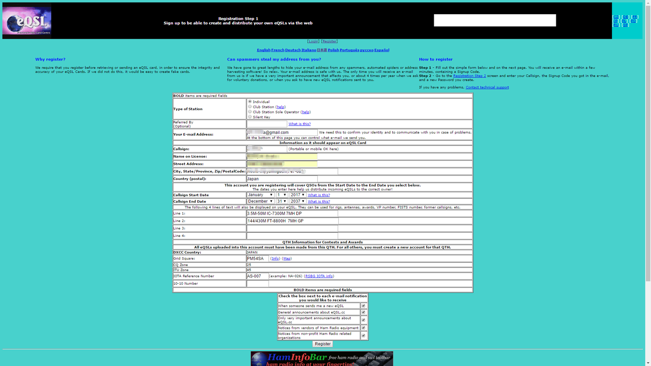Focus the Callsign text field
651x366 pixels.
click(x=267, y=149)
